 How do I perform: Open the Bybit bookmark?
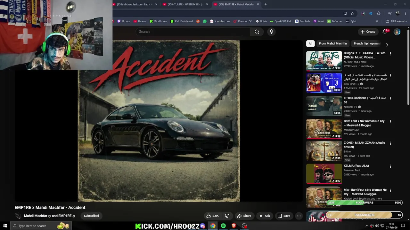point(351,21)
